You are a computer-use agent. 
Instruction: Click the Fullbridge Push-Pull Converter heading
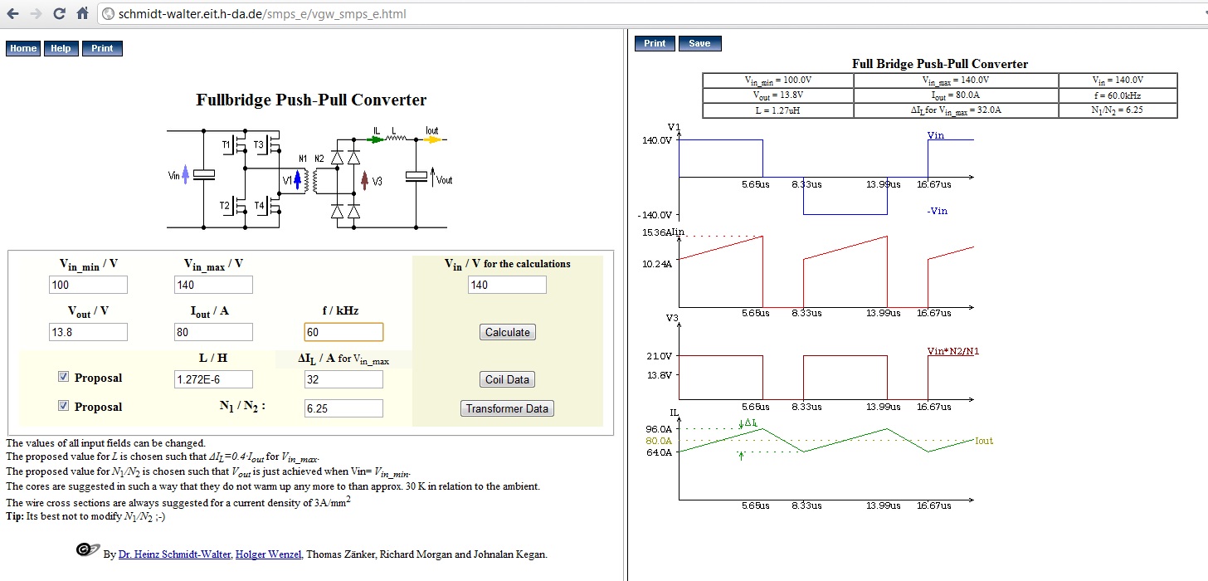[311, 100]
